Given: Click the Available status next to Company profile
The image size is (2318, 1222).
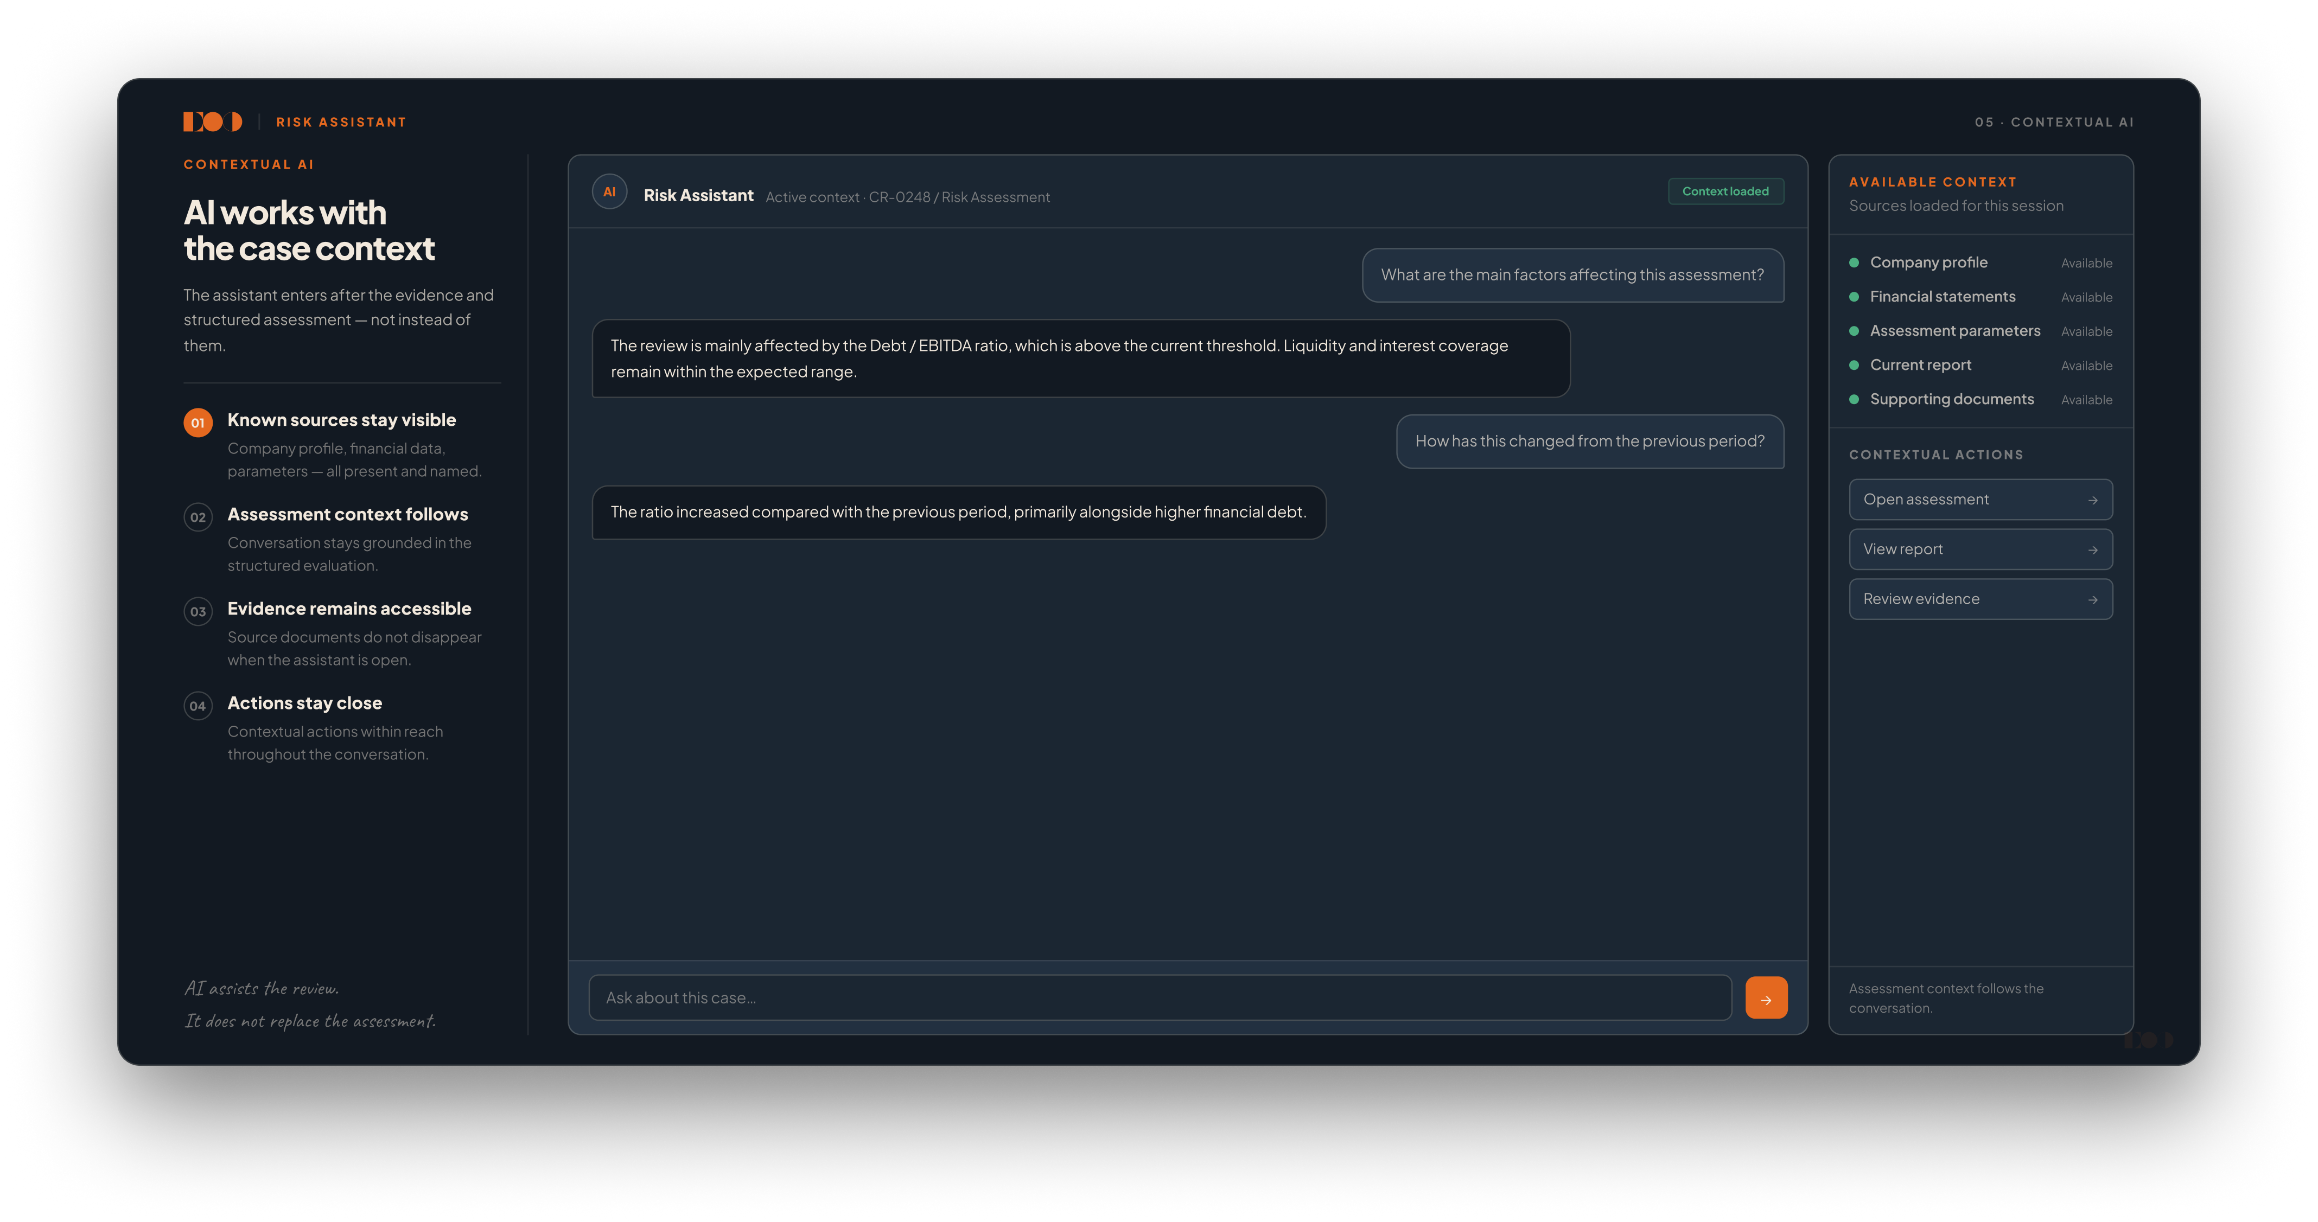Looking at the screenshot, I should click(2086, 264).
